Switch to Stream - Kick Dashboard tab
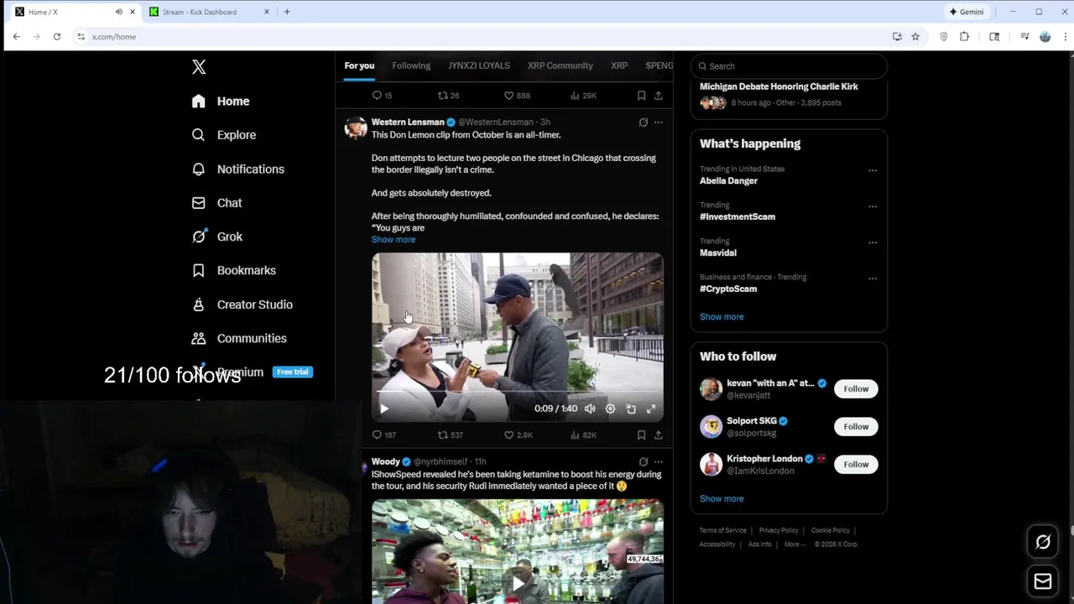The image size is (1074, 604). (x=209, y=12)
